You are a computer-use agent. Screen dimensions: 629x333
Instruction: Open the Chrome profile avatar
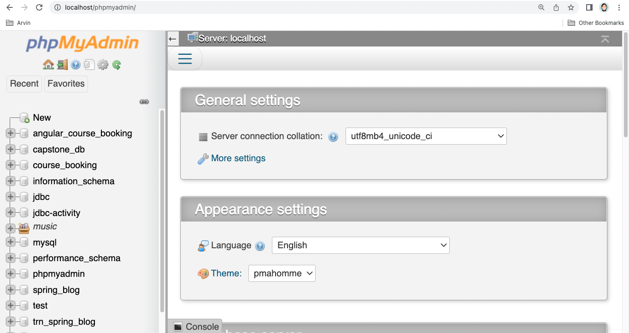point(604,7)
